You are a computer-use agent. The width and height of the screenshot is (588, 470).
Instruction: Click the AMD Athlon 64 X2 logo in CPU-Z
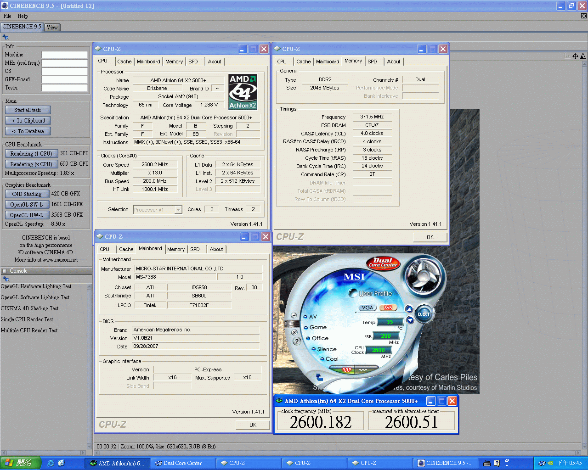[243, 92]
